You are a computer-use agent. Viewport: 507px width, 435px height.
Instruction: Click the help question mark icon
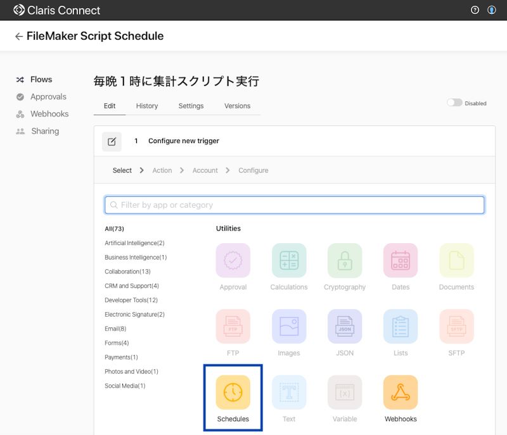click(x=475, y=10)
